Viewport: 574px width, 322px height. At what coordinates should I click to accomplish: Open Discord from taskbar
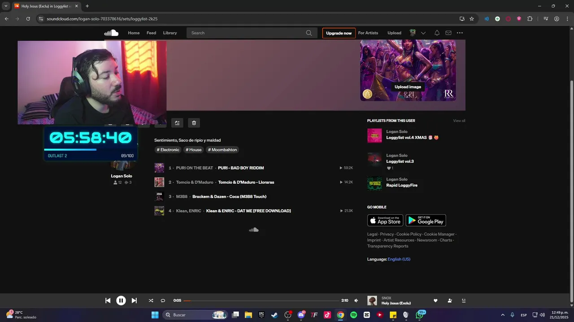click(x=301, y=315)
